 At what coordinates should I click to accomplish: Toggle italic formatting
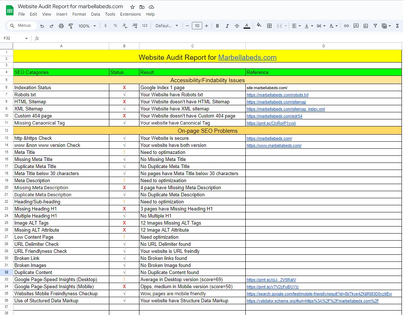click(227, 26)
